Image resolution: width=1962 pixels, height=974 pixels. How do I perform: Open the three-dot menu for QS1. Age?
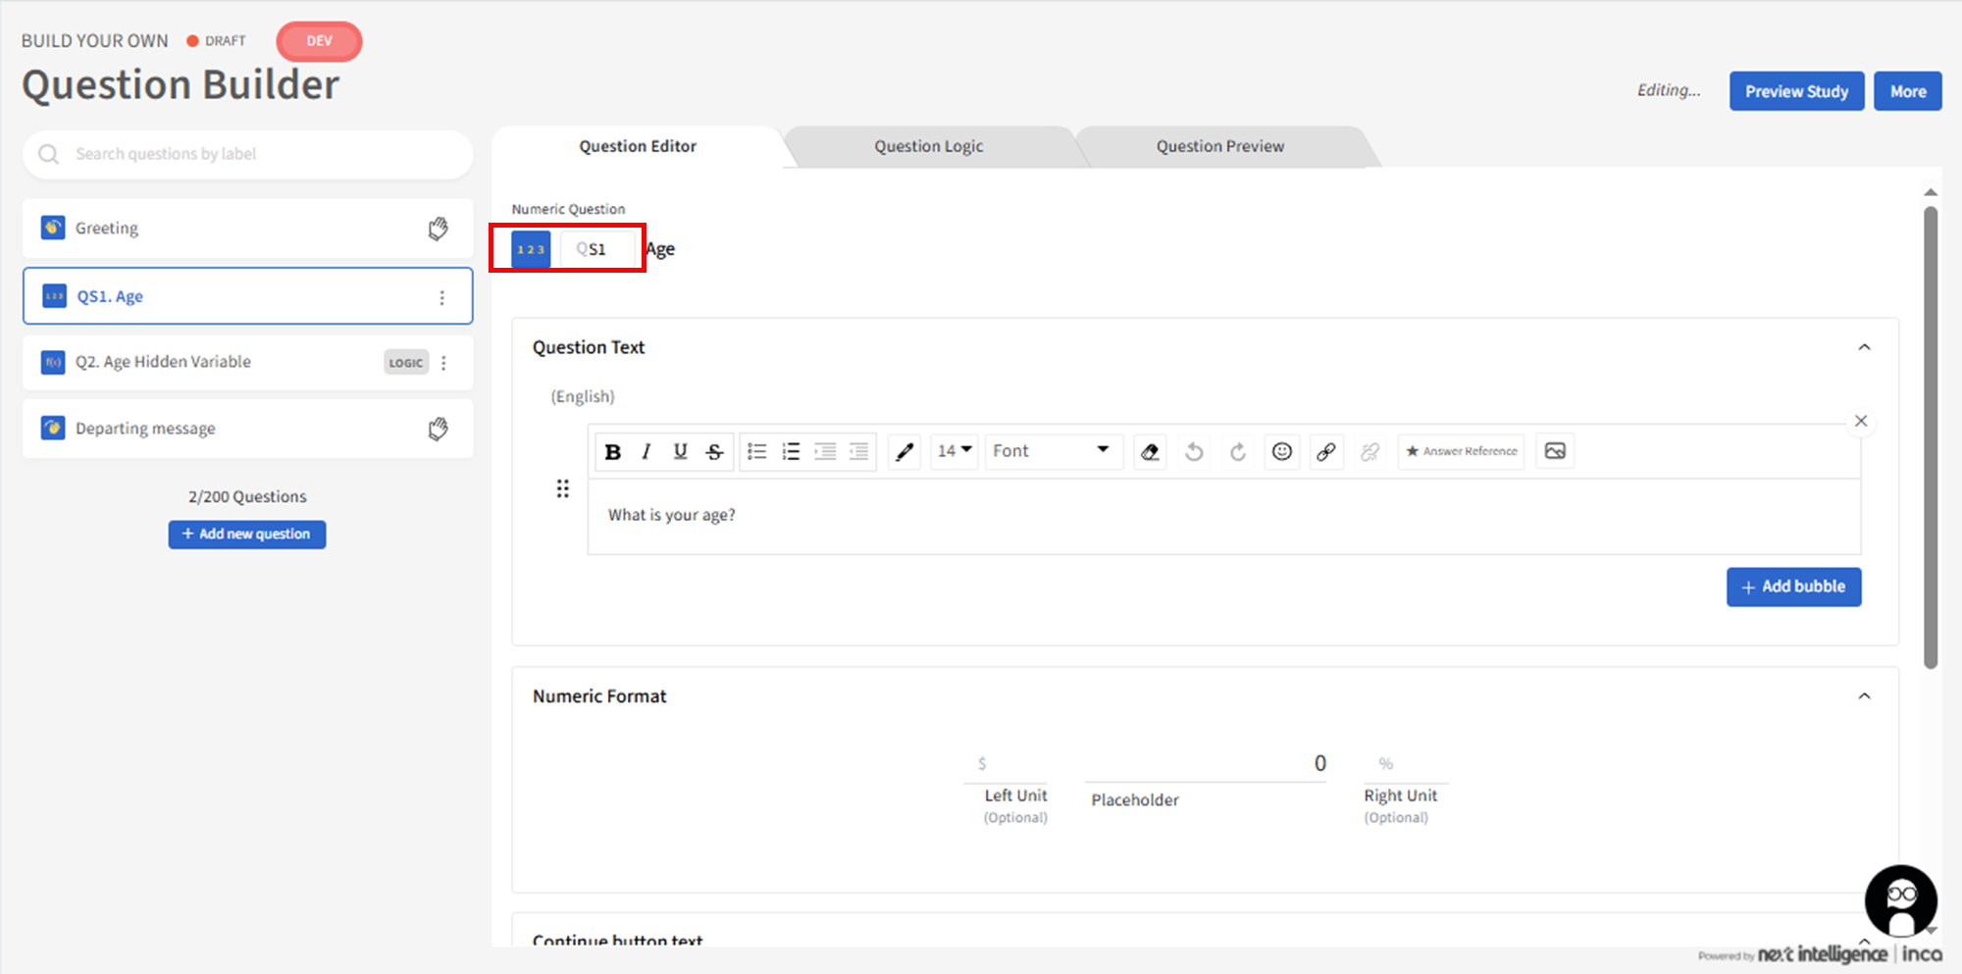[442, 297]
